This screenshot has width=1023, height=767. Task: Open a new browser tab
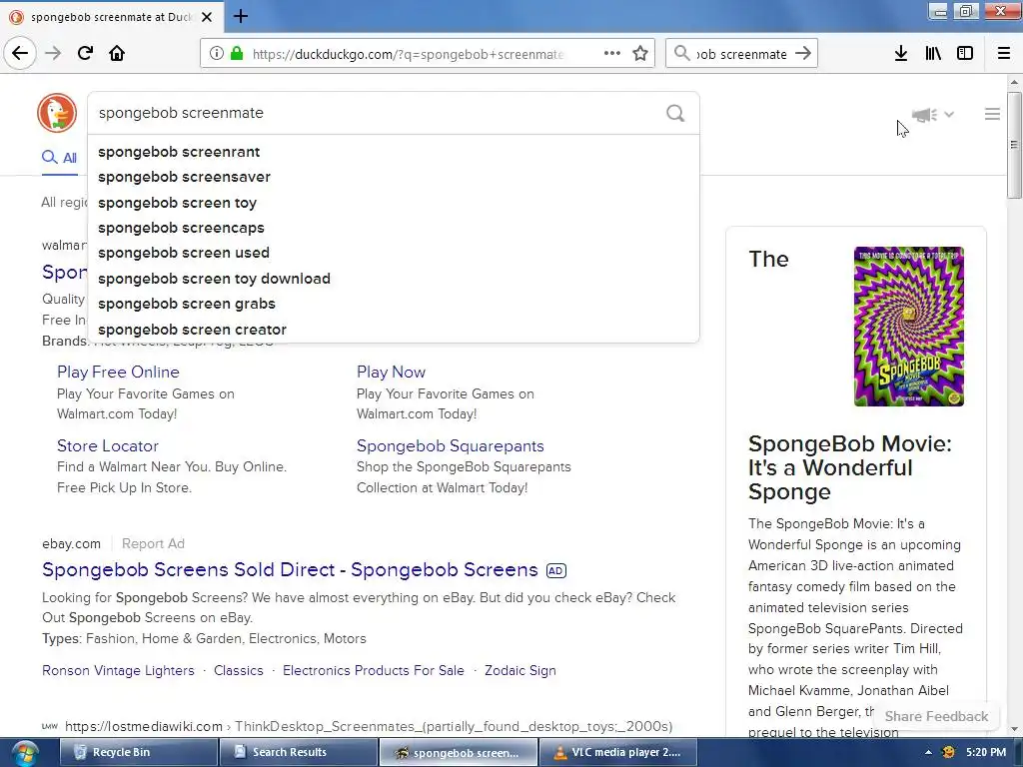pos(241,16)
